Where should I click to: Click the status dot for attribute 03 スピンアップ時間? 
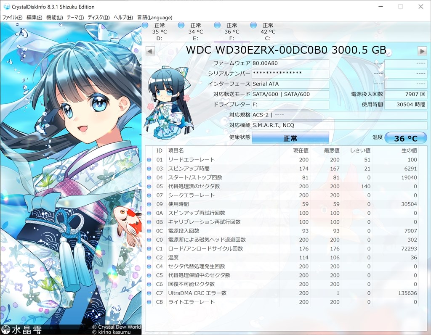point(149,169)
